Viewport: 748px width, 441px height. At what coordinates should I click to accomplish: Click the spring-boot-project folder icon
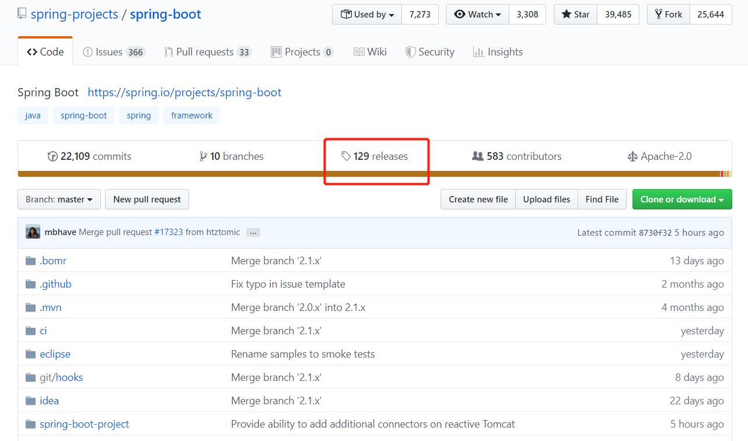[30, 424]
